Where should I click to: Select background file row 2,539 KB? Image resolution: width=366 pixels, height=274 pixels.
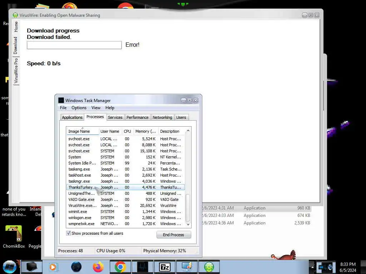[257, 223]
